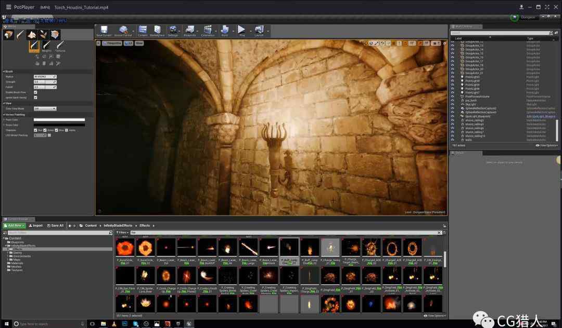Screen dimensions: 562x328
Task: Switch to the Modes tab
Action: click(x=19, y=27)
